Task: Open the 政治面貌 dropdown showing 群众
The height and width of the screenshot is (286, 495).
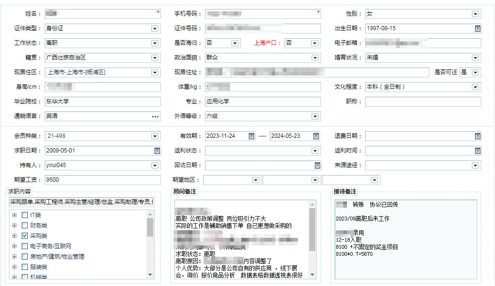Action: tap(315, 58)
